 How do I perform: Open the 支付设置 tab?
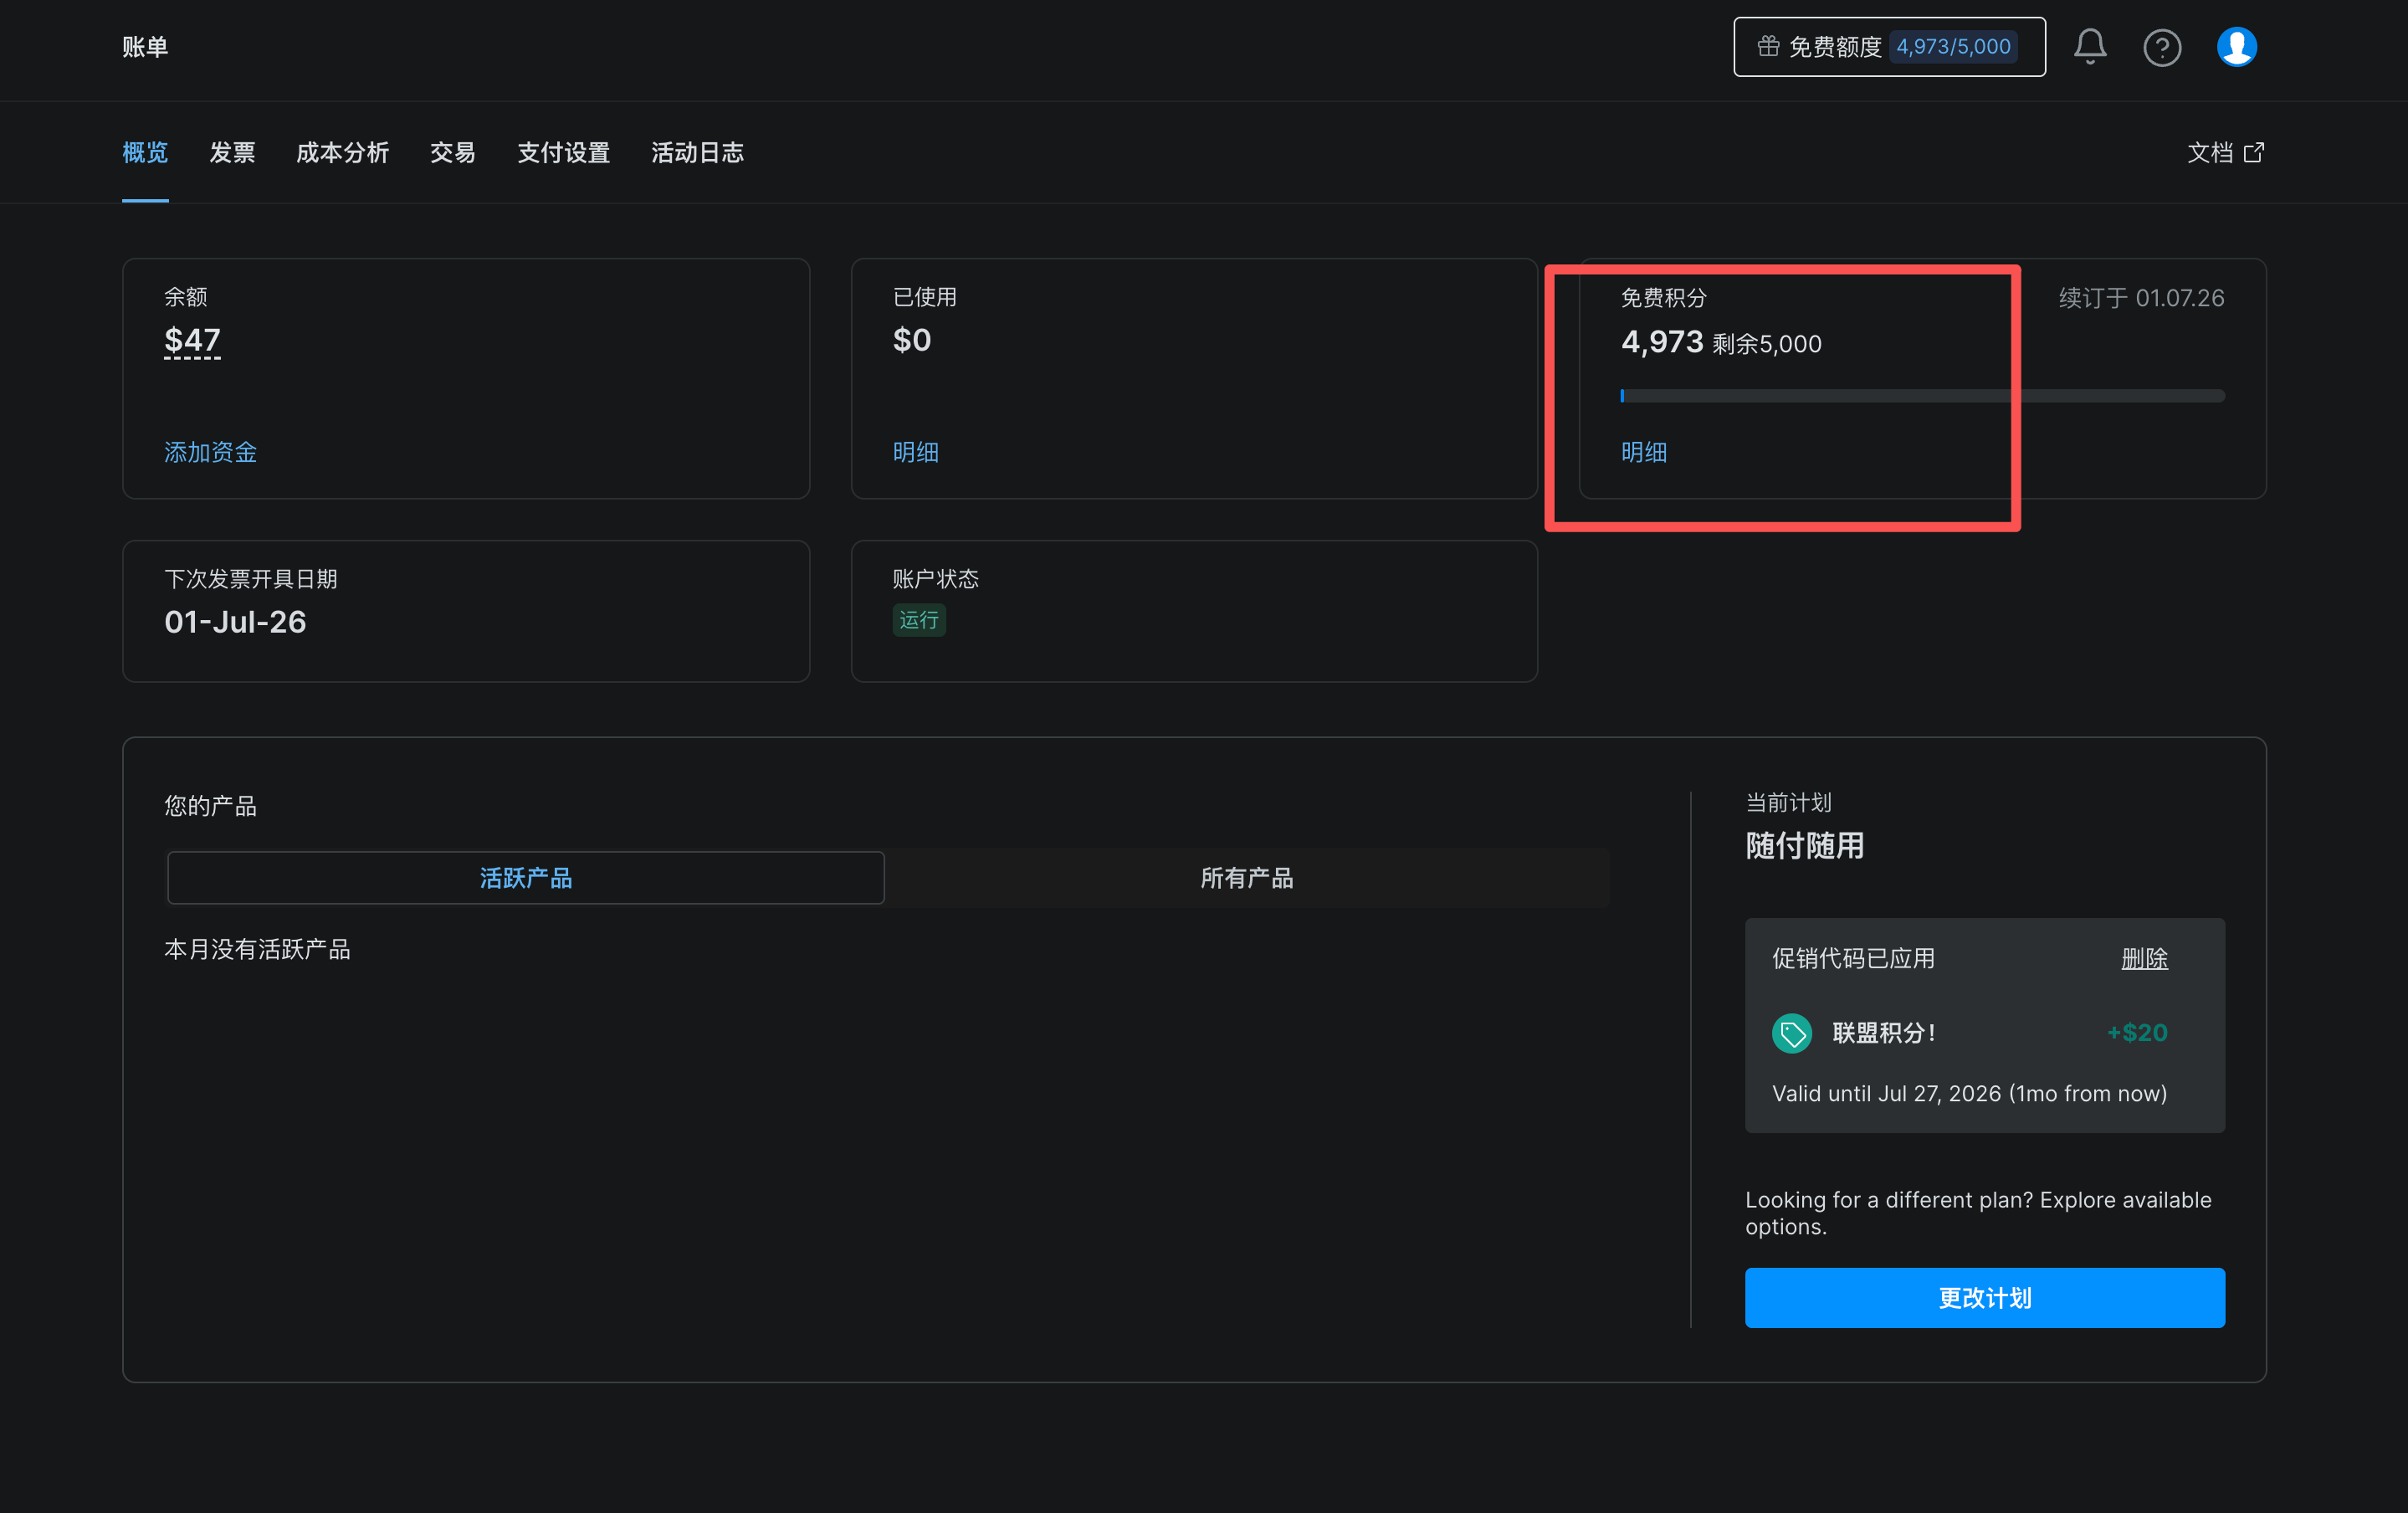click(x=564, y=152)
